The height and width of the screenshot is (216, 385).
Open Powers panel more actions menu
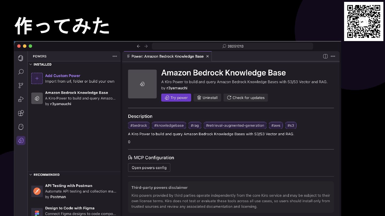click(x=115, y=56)
